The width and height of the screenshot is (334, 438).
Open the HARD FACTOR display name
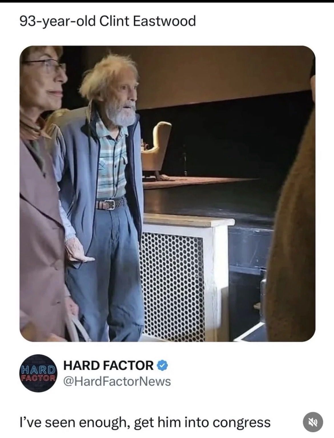[108, 365]
